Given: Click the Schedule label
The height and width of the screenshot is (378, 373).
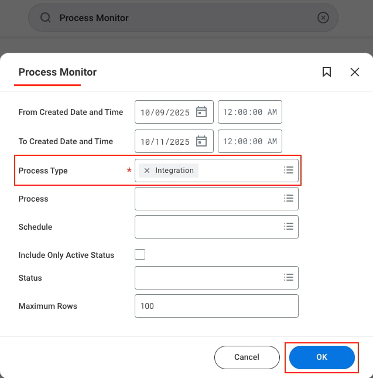Looking at the screenshot, I should (x=35, y=227).
